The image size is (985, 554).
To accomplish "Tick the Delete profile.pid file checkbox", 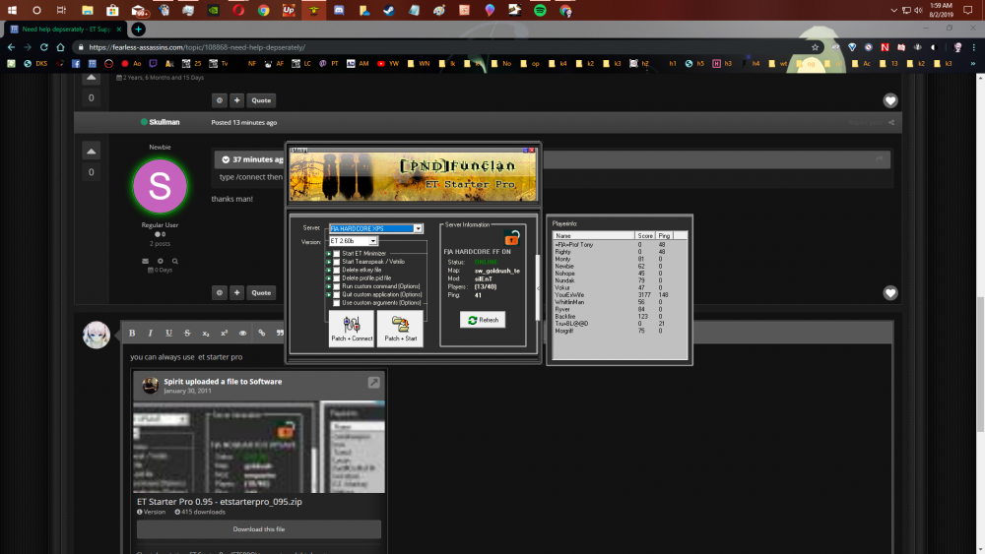I will point(337,277).
